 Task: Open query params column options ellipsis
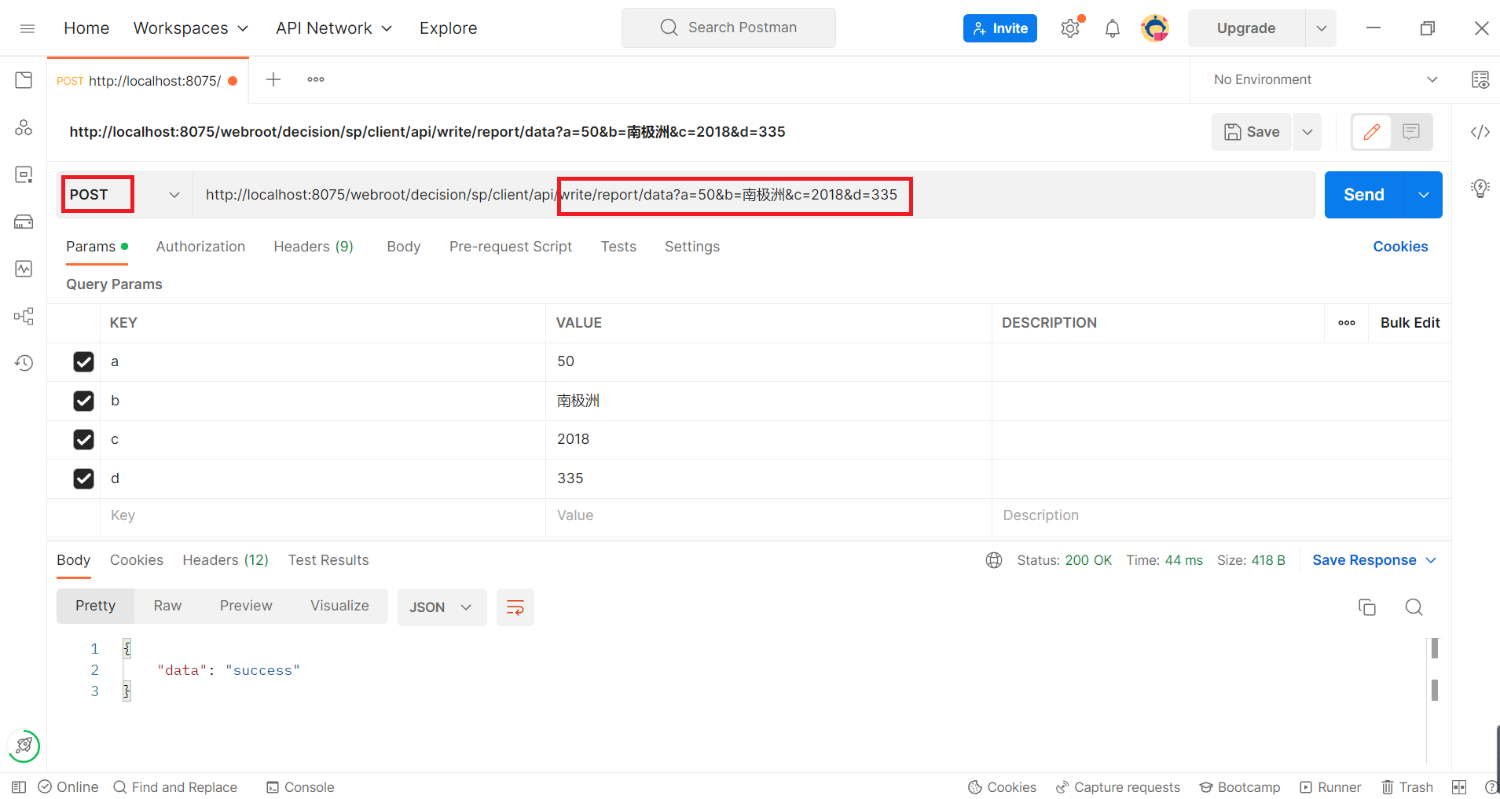point(1347,323)
